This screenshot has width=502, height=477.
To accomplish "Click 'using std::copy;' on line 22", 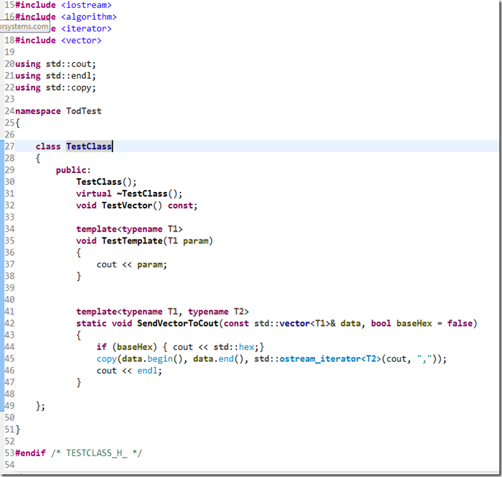I will point(55,88).
